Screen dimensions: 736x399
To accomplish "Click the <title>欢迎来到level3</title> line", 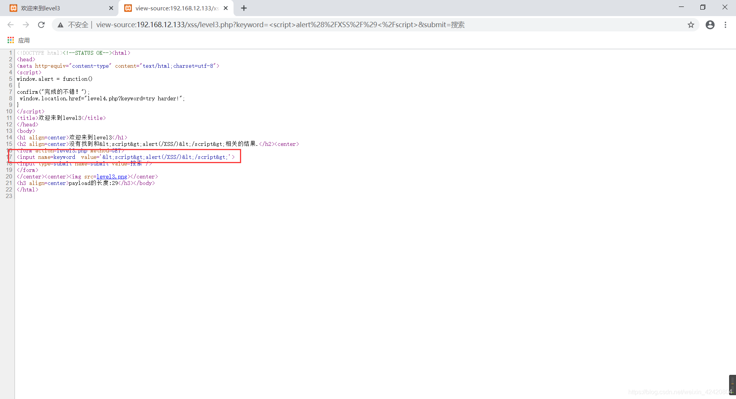I will pos(61,118).
